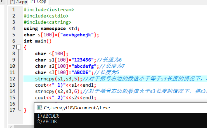Collapse the main function fold marker
The height and width of the screenshot is (128, 207).
(19, 47)
